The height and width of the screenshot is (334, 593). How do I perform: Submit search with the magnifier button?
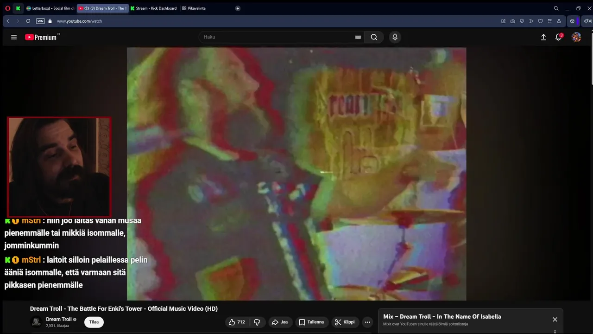[x=374, y=37]
